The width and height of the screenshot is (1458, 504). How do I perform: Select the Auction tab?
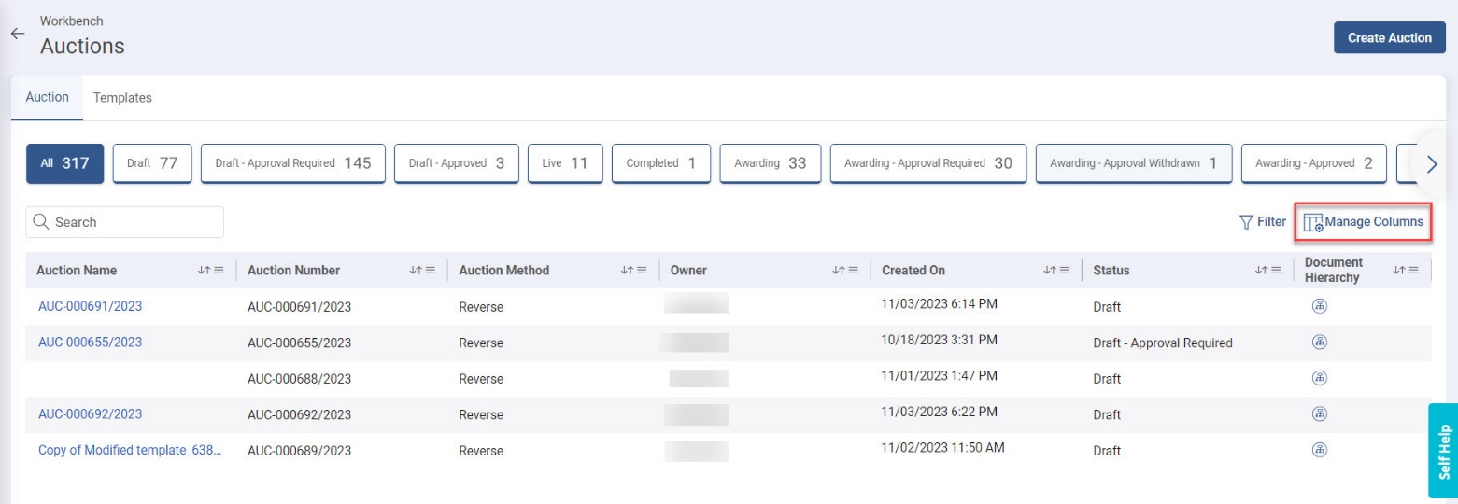[x=47, y=97]
